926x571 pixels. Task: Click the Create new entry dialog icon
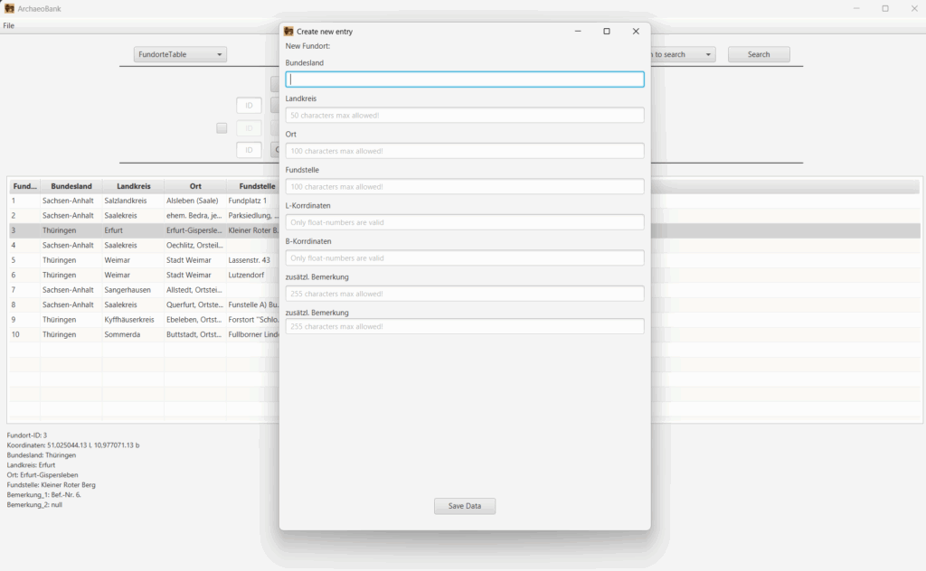tap(288, 32)
